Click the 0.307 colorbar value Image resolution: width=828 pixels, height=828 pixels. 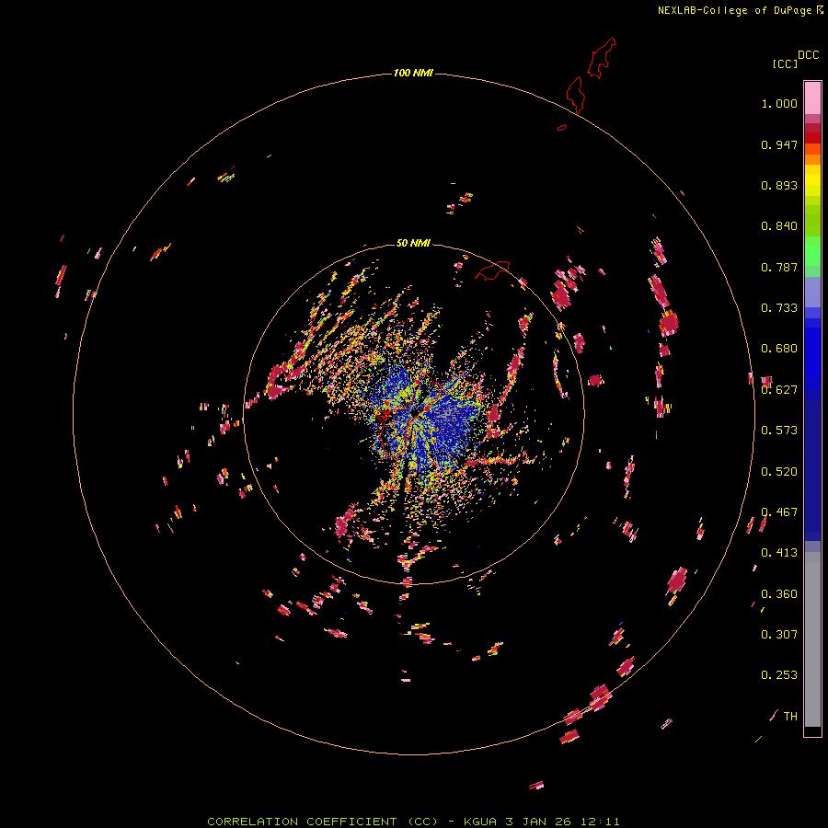click(779, 635)
